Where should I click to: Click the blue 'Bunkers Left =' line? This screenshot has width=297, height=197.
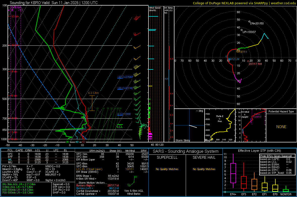point(98,188)
